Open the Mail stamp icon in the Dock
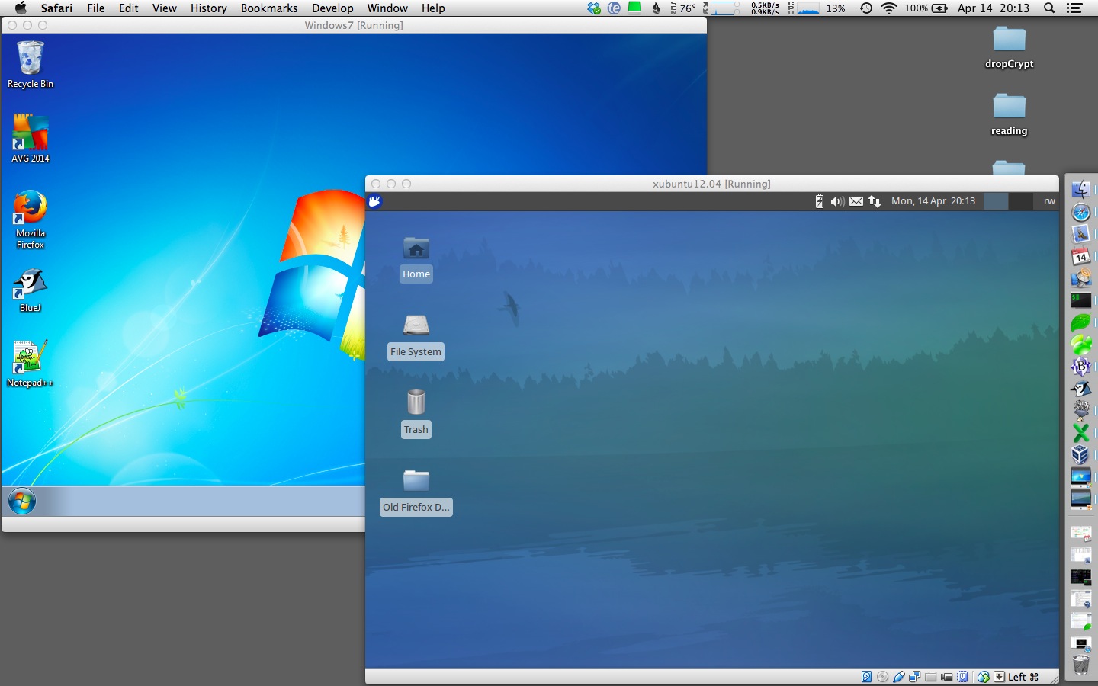Viewport: 1098px width, 686px height. pos(1080,234)
